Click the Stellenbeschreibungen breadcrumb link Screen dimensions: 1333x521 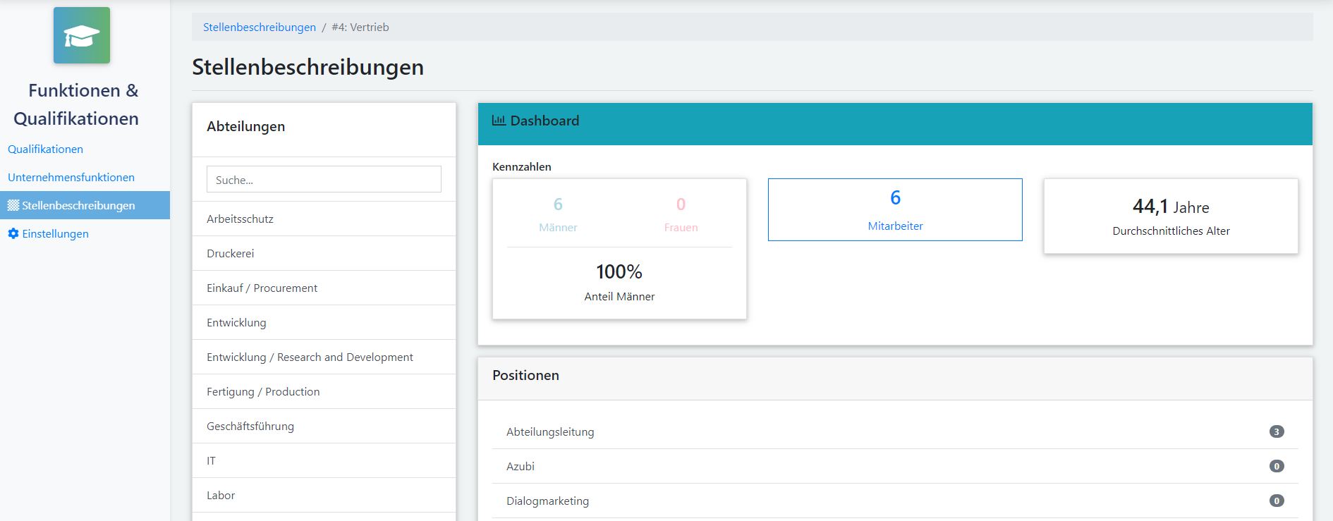(x=260, y=27)
